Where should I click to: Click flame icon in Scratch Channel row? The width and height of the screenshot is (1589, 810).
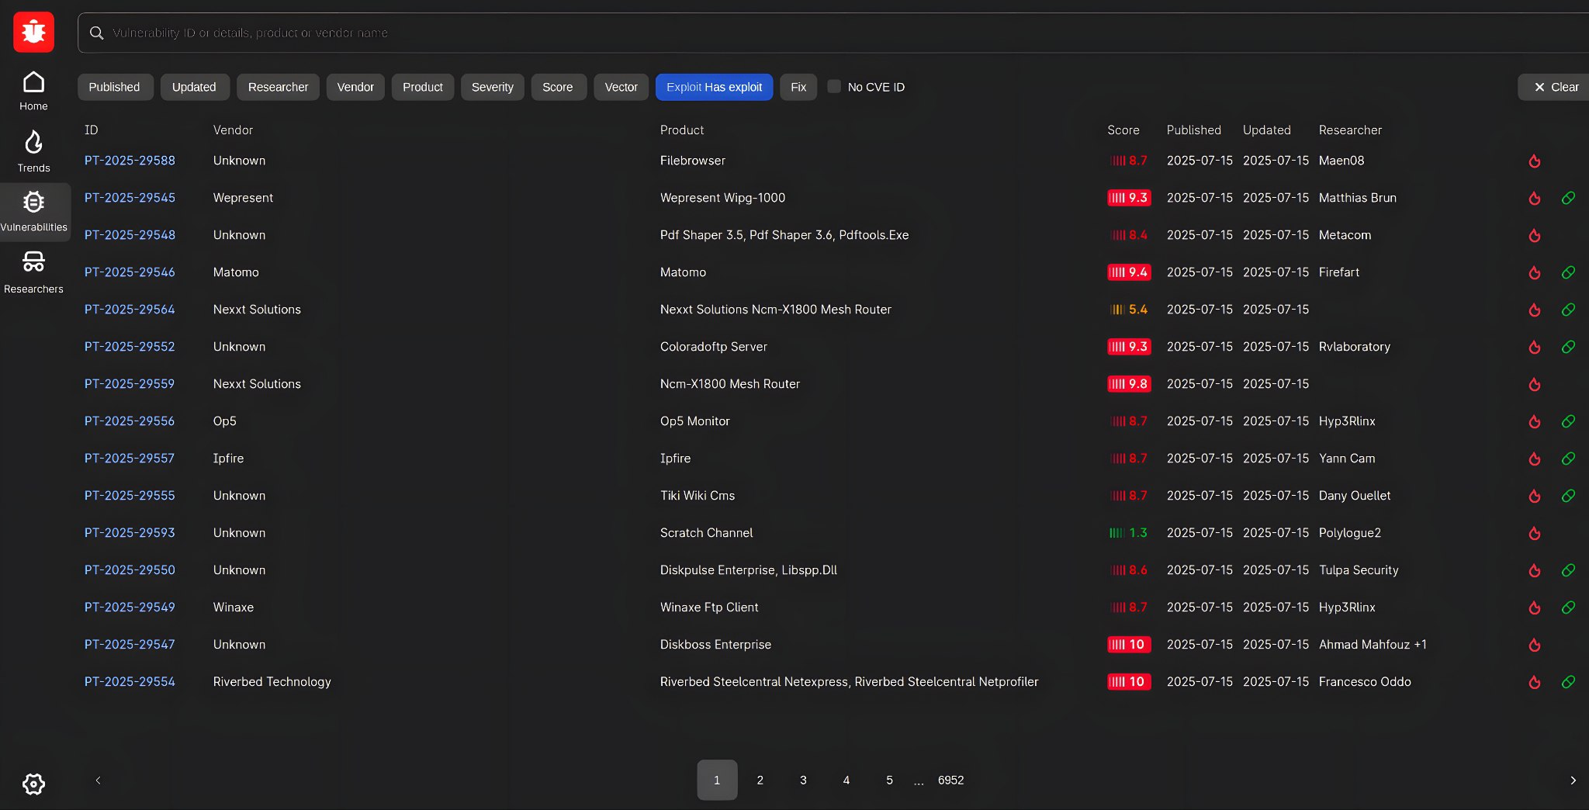[x=1534, y=533]
